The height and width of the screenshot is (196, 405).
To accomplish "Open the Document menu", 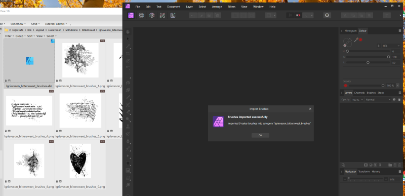I will point(174,7).
